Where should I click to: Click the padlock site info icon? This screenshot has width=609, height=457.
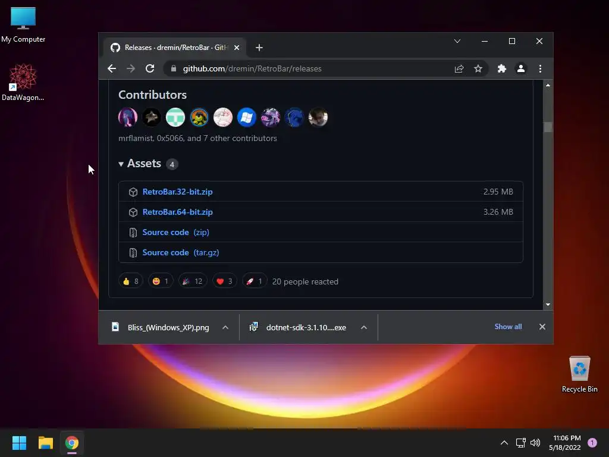tap(174, 69)
